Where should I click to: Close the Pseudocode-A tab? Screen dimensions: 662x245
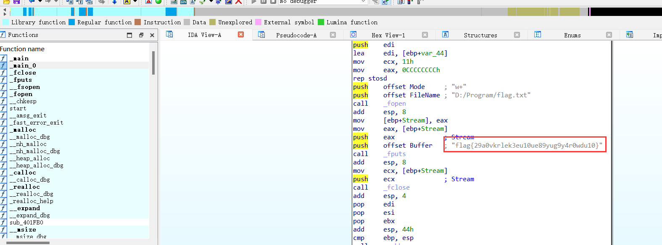point(333,35)
